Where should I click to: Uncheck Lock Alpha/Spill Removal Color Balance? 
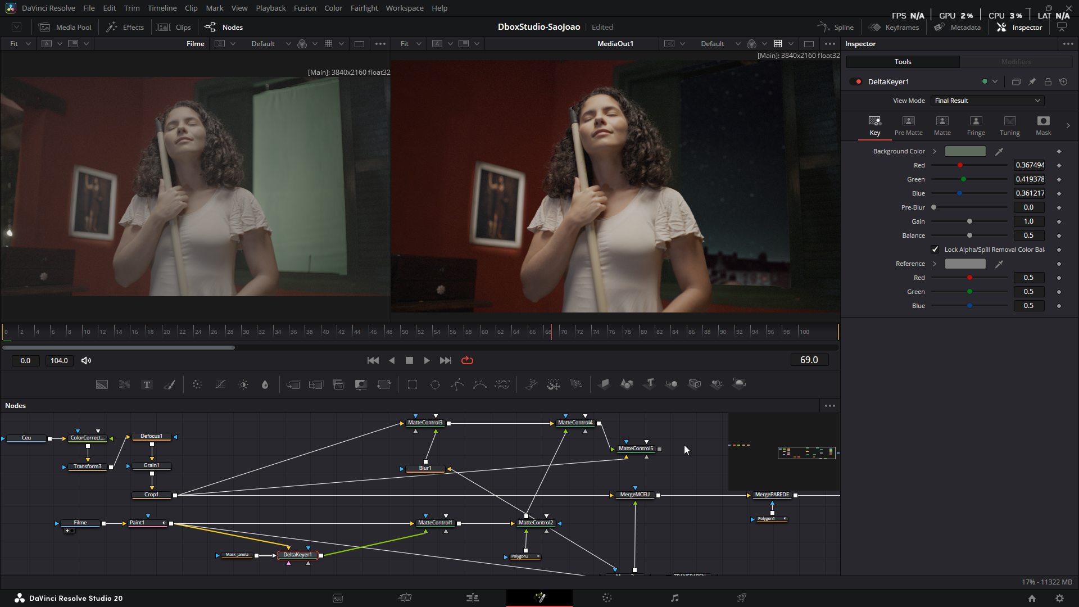[935, 250]
